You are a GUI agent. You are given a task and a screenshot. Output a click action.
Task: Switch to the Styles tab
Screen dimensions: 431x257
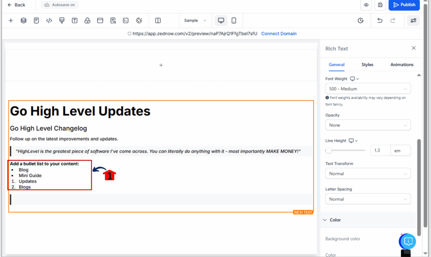(x=367, y=64)
